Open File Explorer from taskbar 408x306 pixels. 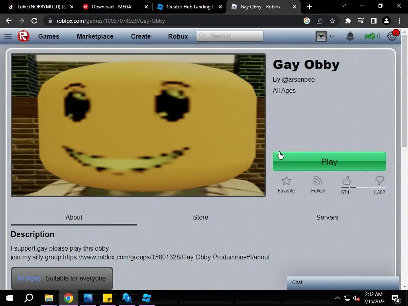click(x=49, y=298)
